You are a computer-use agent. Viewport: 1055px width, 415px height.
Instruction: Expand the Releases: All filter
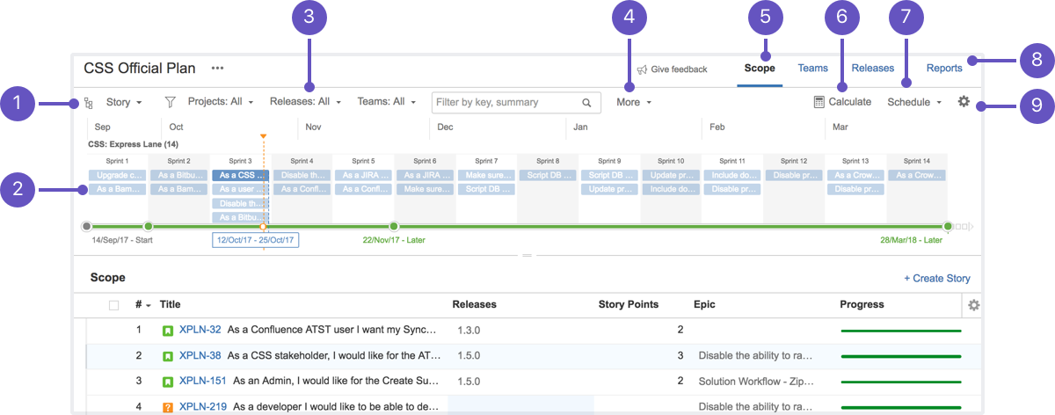pyautogui.click(x=305, y=102)
